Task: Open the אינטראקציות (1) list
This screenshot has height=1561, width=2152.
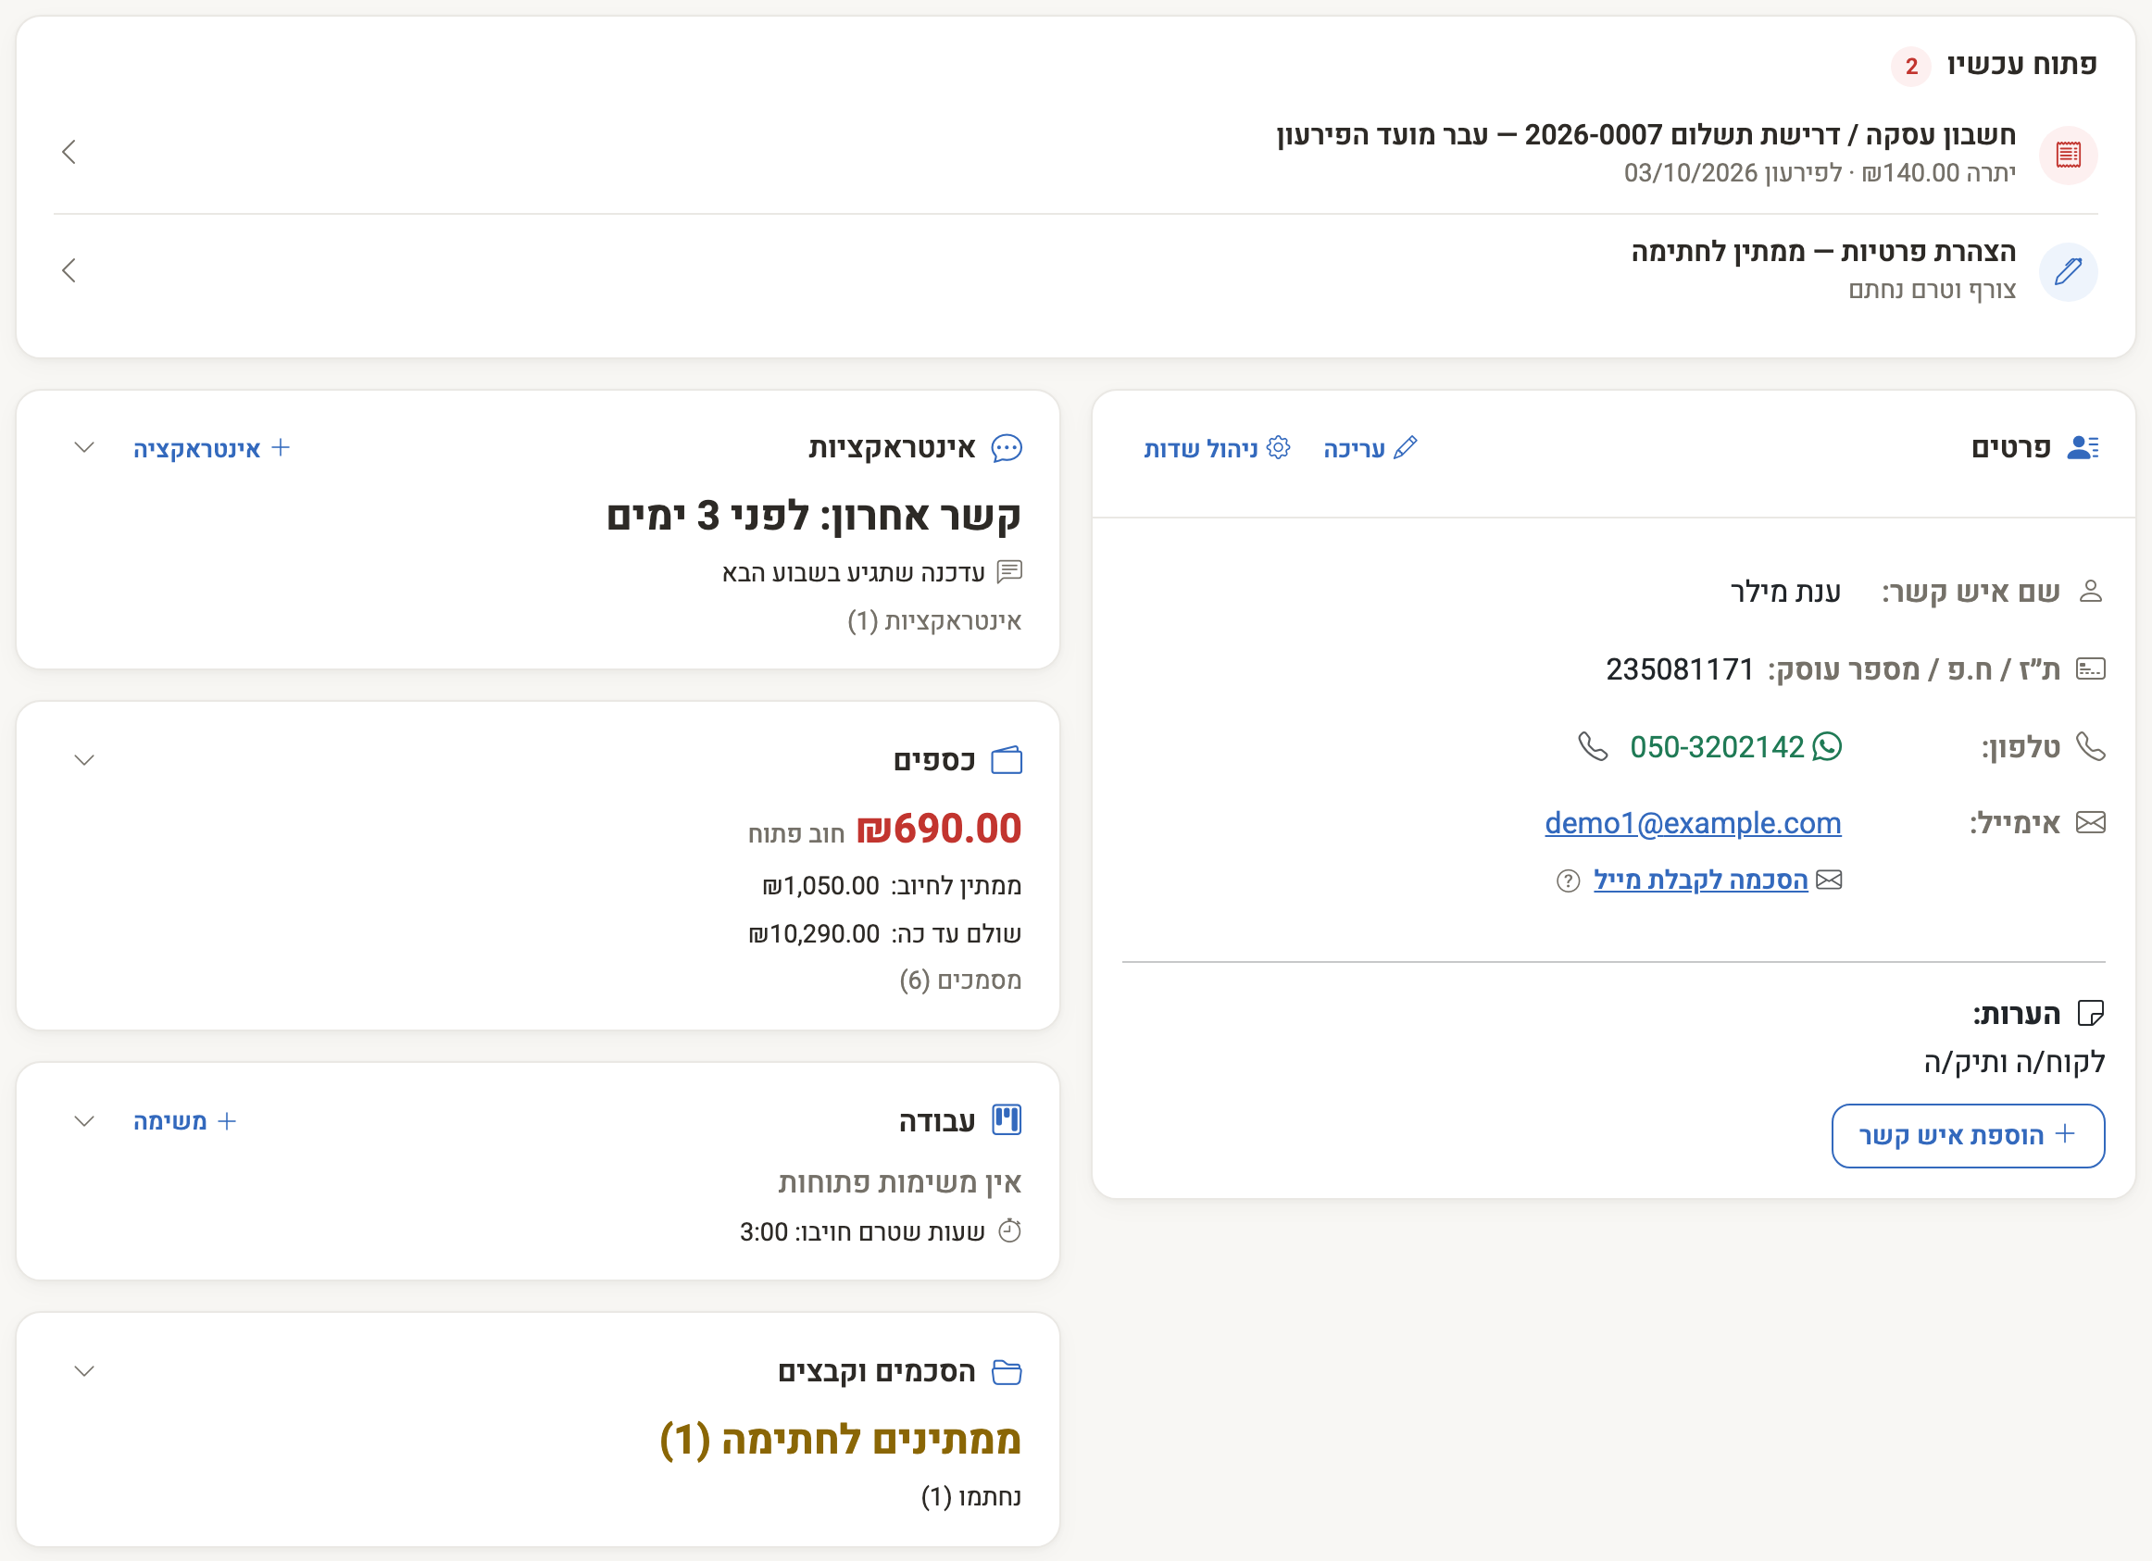Action: tap(933, 620)
